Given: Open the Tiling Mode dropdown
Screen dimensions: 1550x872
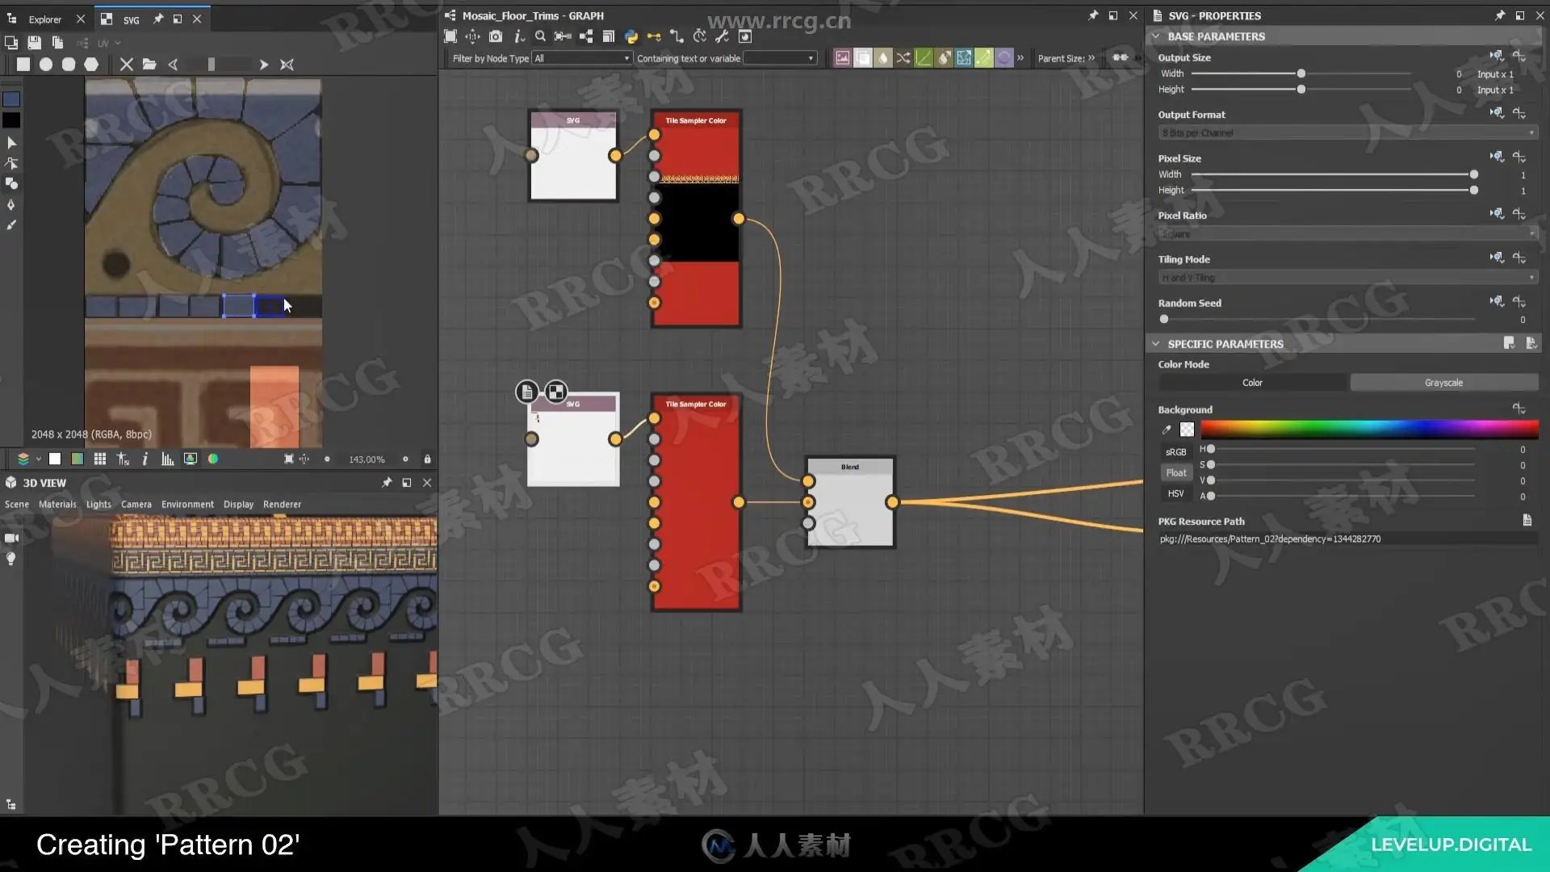Looking at the screenshot, I should click(x=1347, y=278).
